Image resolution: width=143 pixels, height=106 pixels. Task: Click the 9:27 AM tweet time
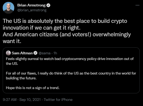tap(10, 100)
